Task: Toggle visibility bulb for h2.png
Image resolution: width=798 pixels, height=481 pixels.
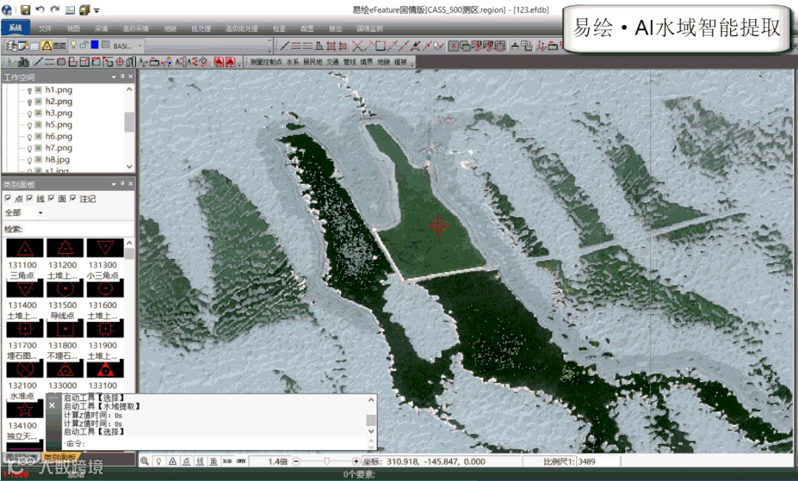Action: (x=30, y=102)
